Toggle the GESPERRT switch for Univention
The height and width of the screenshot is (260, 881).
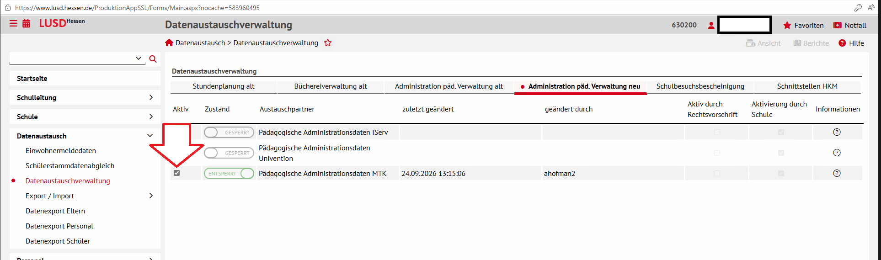[229, 153]
